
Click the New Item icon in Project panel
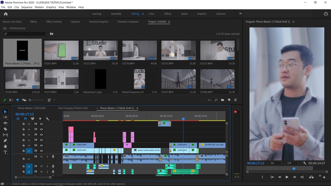229,100
